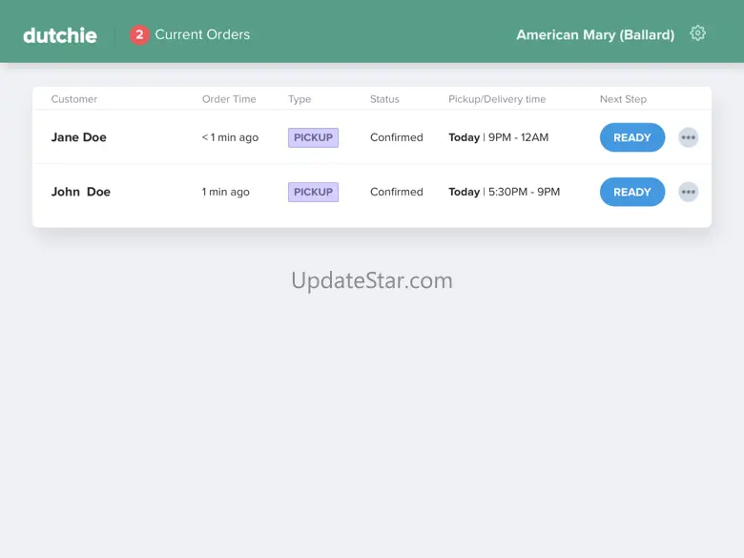Viewport: 744px width, 558px height.
Task: Open the settings gear icon
Action: click(x=697, y=33)
